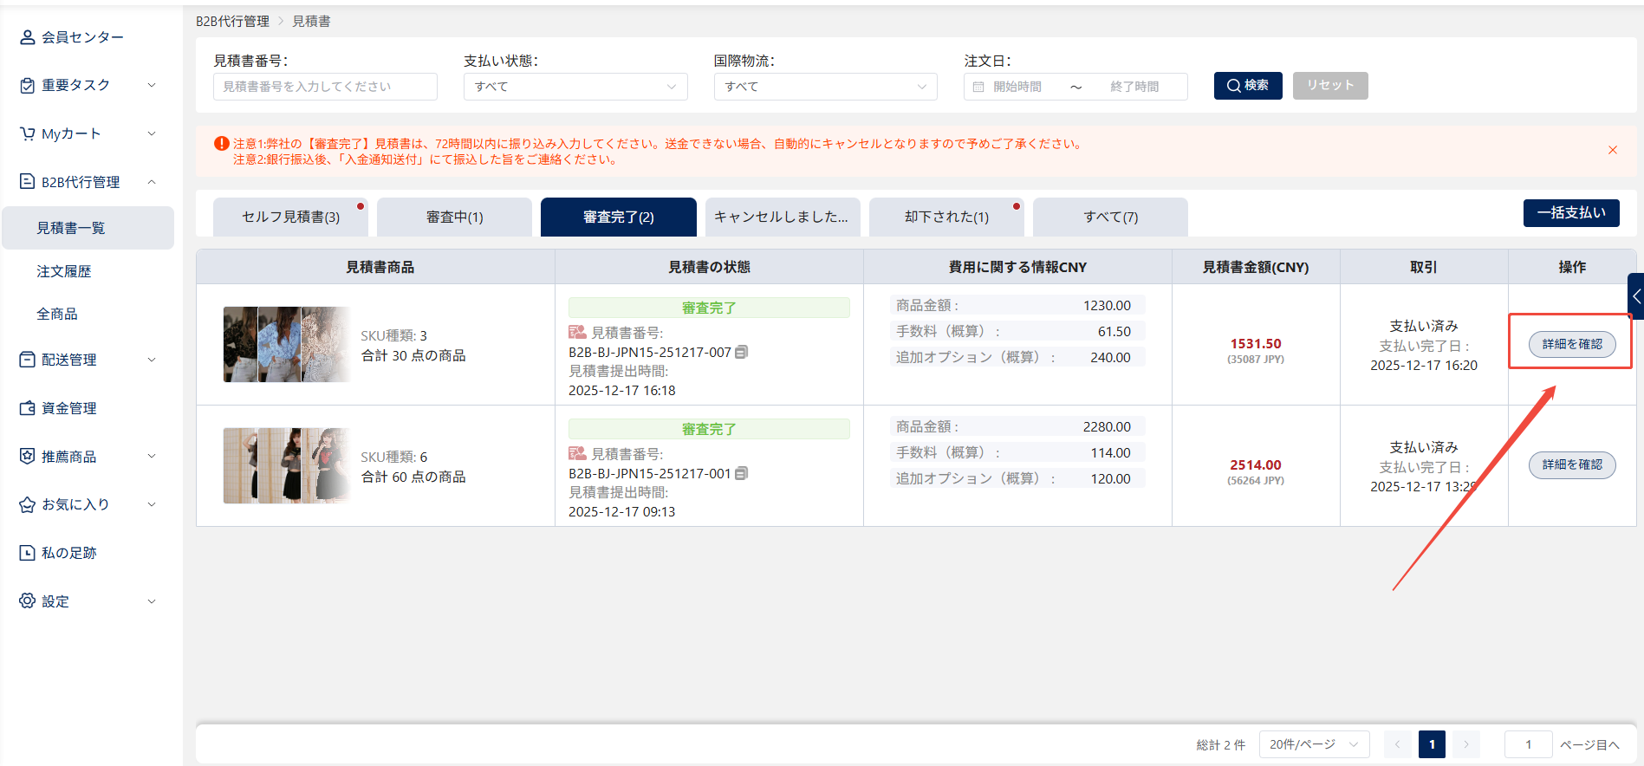
Task: Click the お気に入り star icon
Action: [28, 504]
